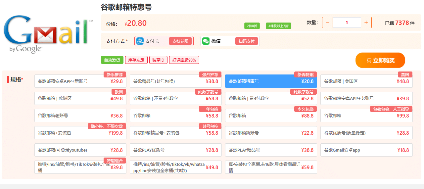Click the 随心换，不限次数 badge

click(x=107, y=126)
